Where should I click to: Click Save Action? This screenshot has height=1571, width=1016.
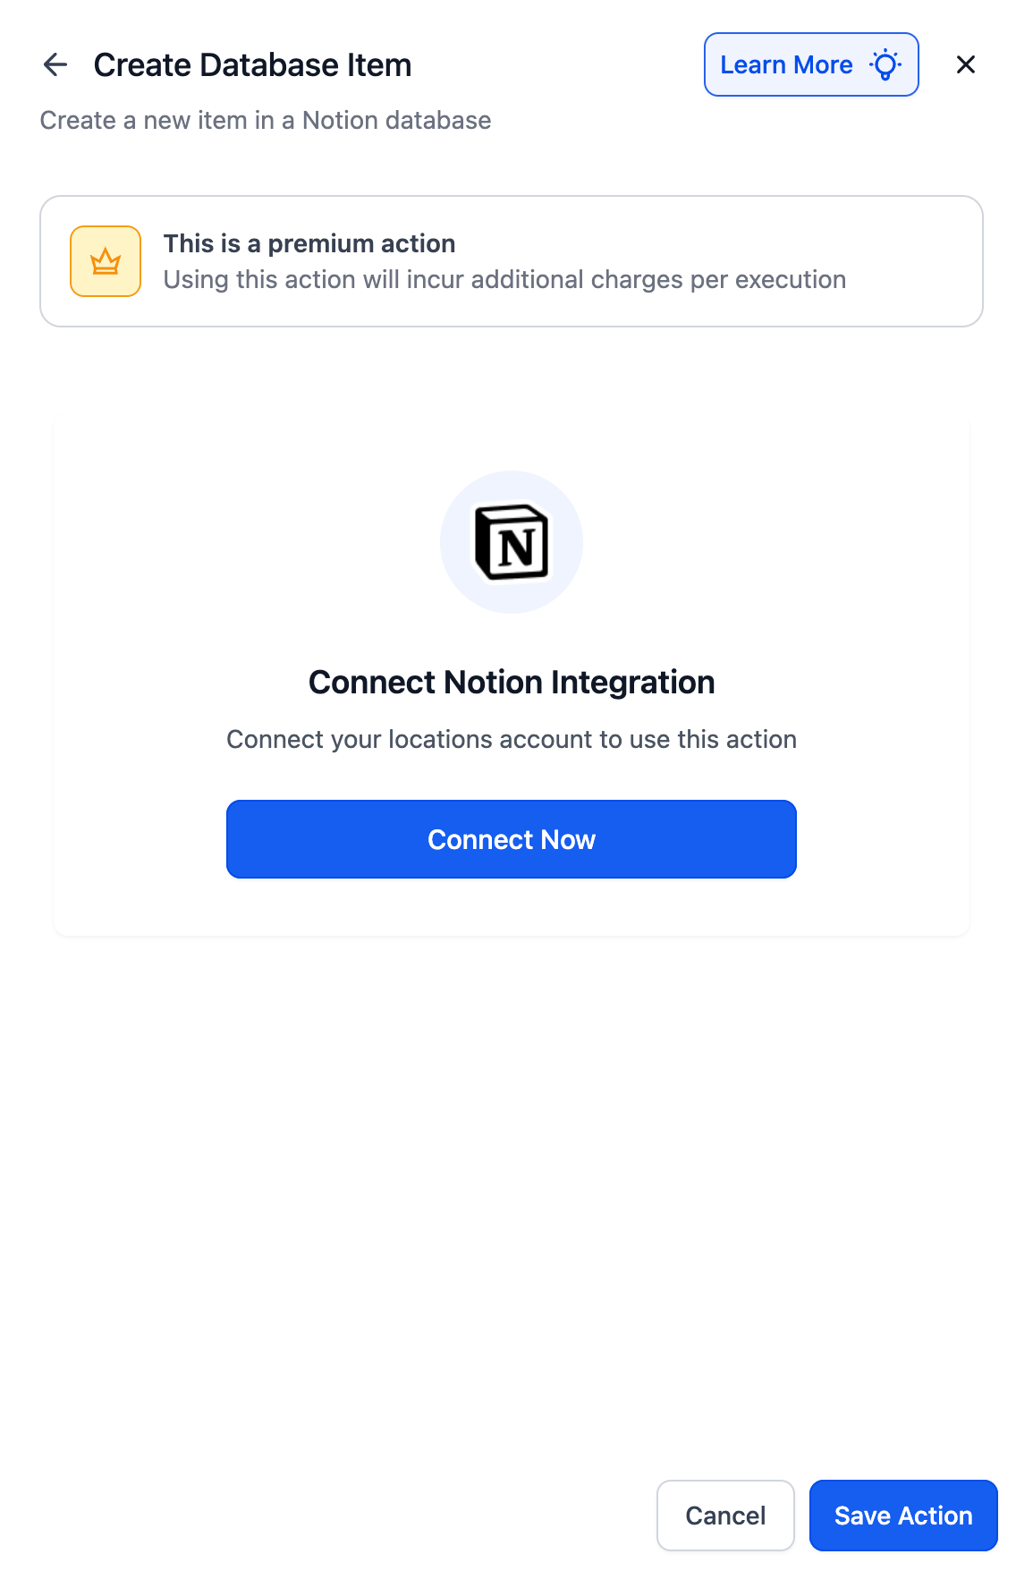click(x=902, y=1516)
